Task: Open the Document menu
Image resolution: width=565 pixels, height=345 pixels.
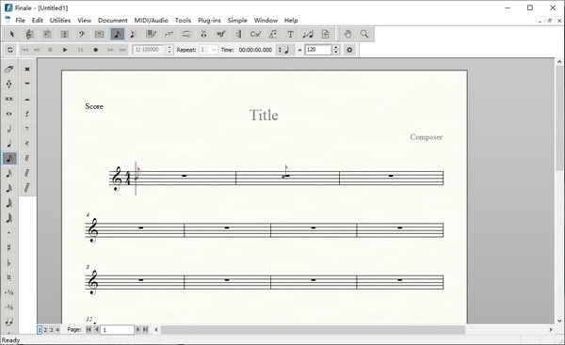Action: (113, 20)
